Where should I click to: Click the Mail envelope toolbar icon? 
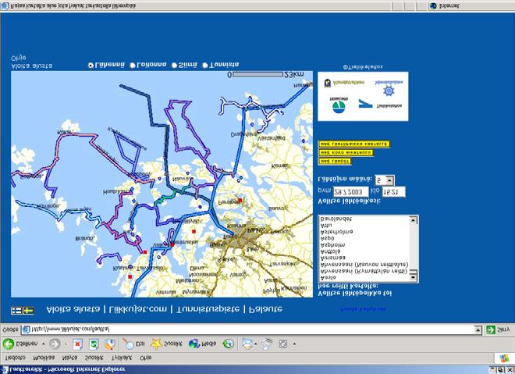tap(247, 344)
